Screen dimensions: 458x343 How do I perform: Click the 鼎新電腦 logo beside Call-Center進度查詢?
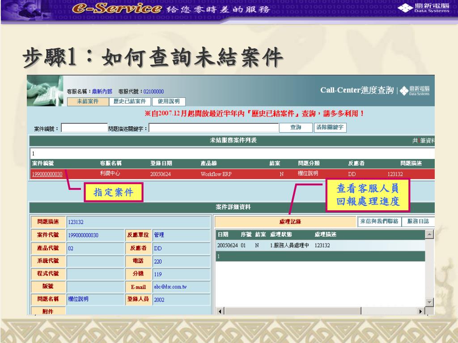point(415,91)
